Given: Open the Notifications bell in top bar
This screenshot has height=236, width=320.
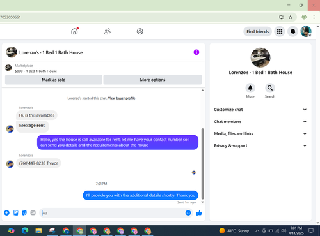Looking at the screenshot, I should [x=292, y=31].
